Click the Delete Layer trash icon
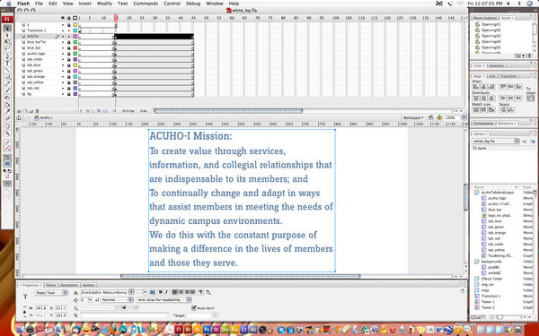 37,111
